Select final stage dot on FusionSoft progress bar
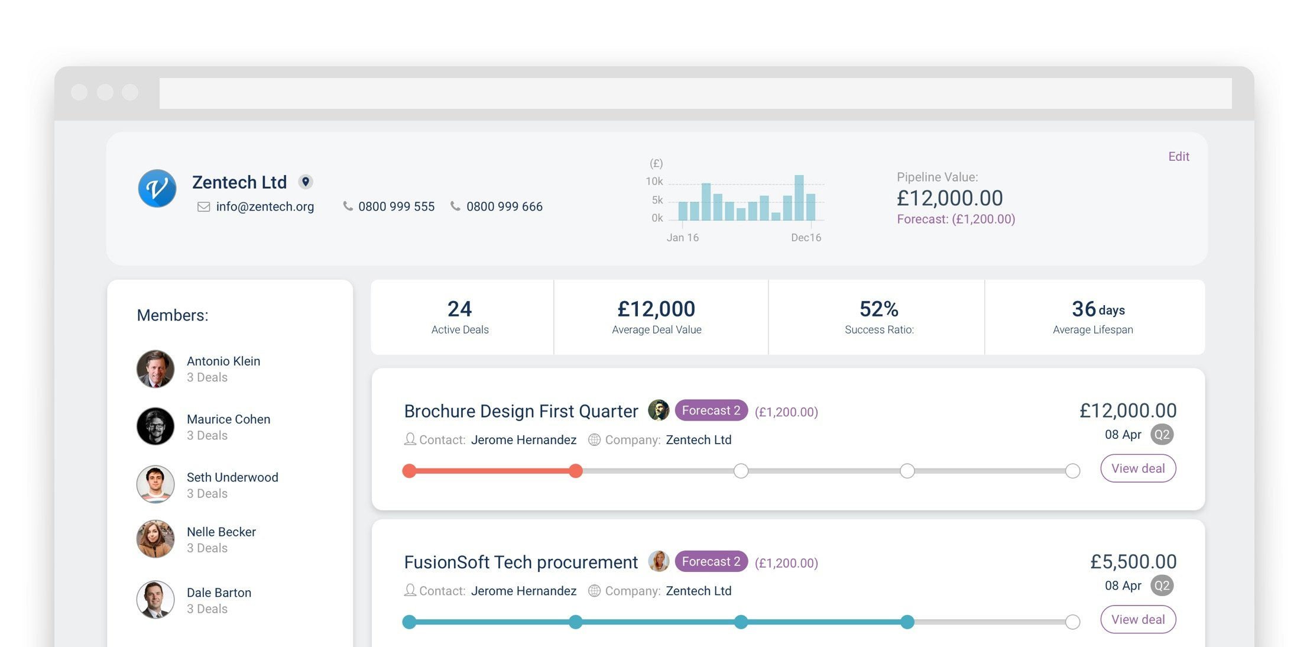The width and height of the screenshot is (1310, 647). pyautogui.click(x=1072, y=622)
